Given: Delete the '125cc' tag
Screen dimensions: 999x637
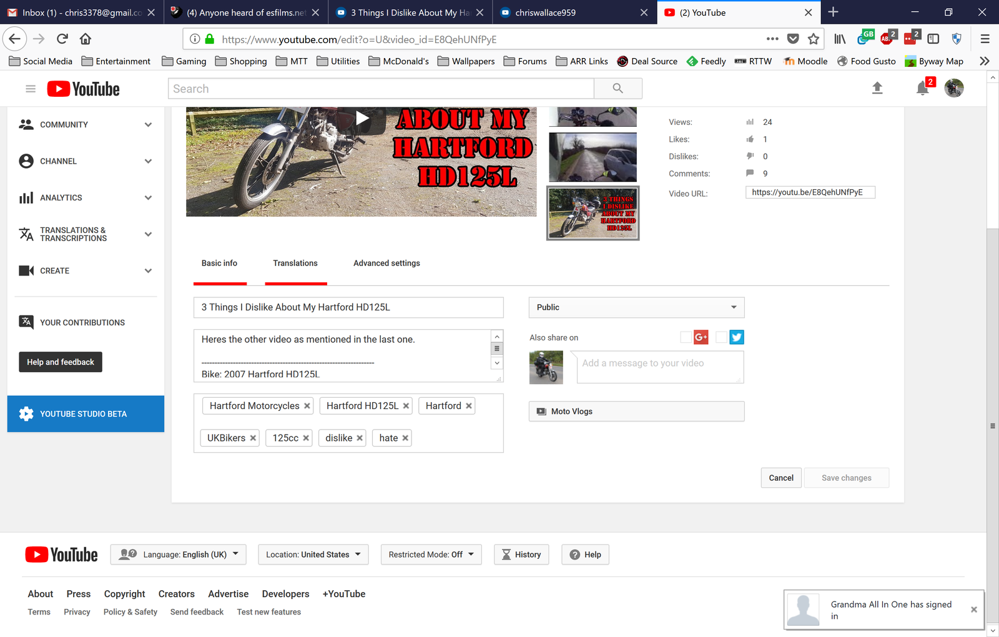Looking at the screenshot, I should (306, 438).
